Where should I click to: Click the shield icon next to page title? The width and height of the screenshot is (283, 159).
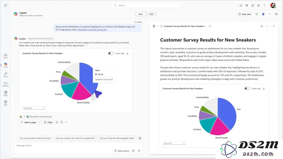point(210,26)
